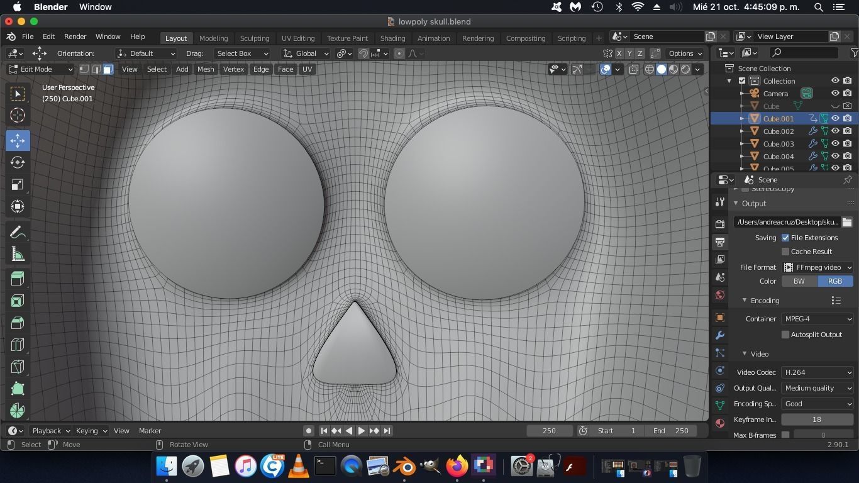Click the End frame field
This screenshot has height=483, width=859.
point(670,431)
